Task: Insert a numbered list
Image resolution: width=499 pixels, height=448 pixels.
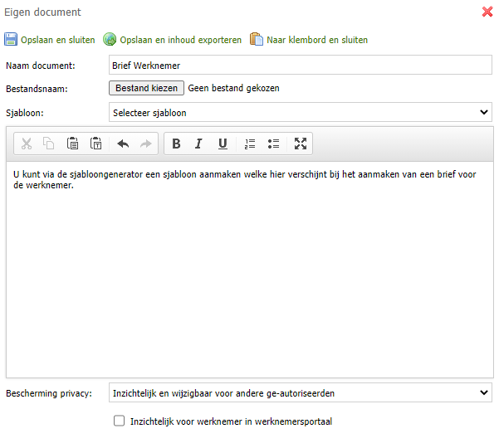Action: pyautogui.click(x=250, y=144)
